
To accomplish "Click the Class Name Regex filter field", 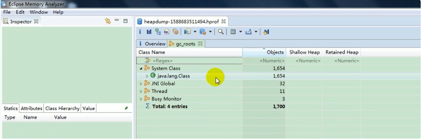I will (189, 61).
